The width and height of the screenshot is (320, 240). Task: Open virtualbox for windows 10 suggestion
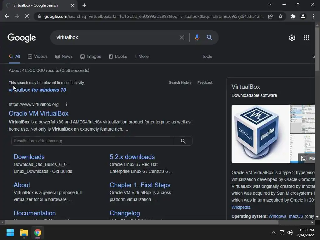click(x=37, y=90)
